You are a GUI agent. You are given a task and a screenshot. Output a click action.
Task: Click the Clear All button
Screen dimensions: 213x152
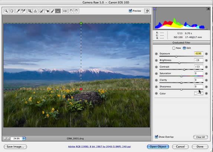tap(200, 137)
